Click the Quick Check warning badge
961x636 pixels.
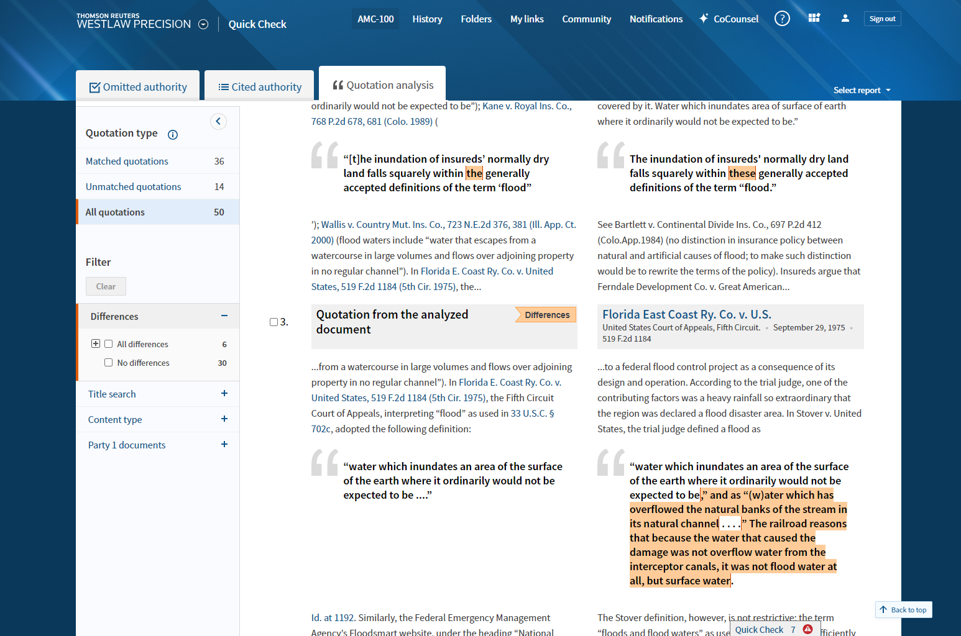point(807,629)
